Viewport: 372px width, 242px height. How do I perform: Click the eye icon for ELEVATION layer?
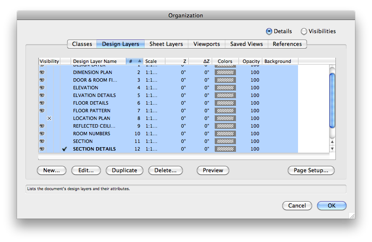[x=42, y=88]
